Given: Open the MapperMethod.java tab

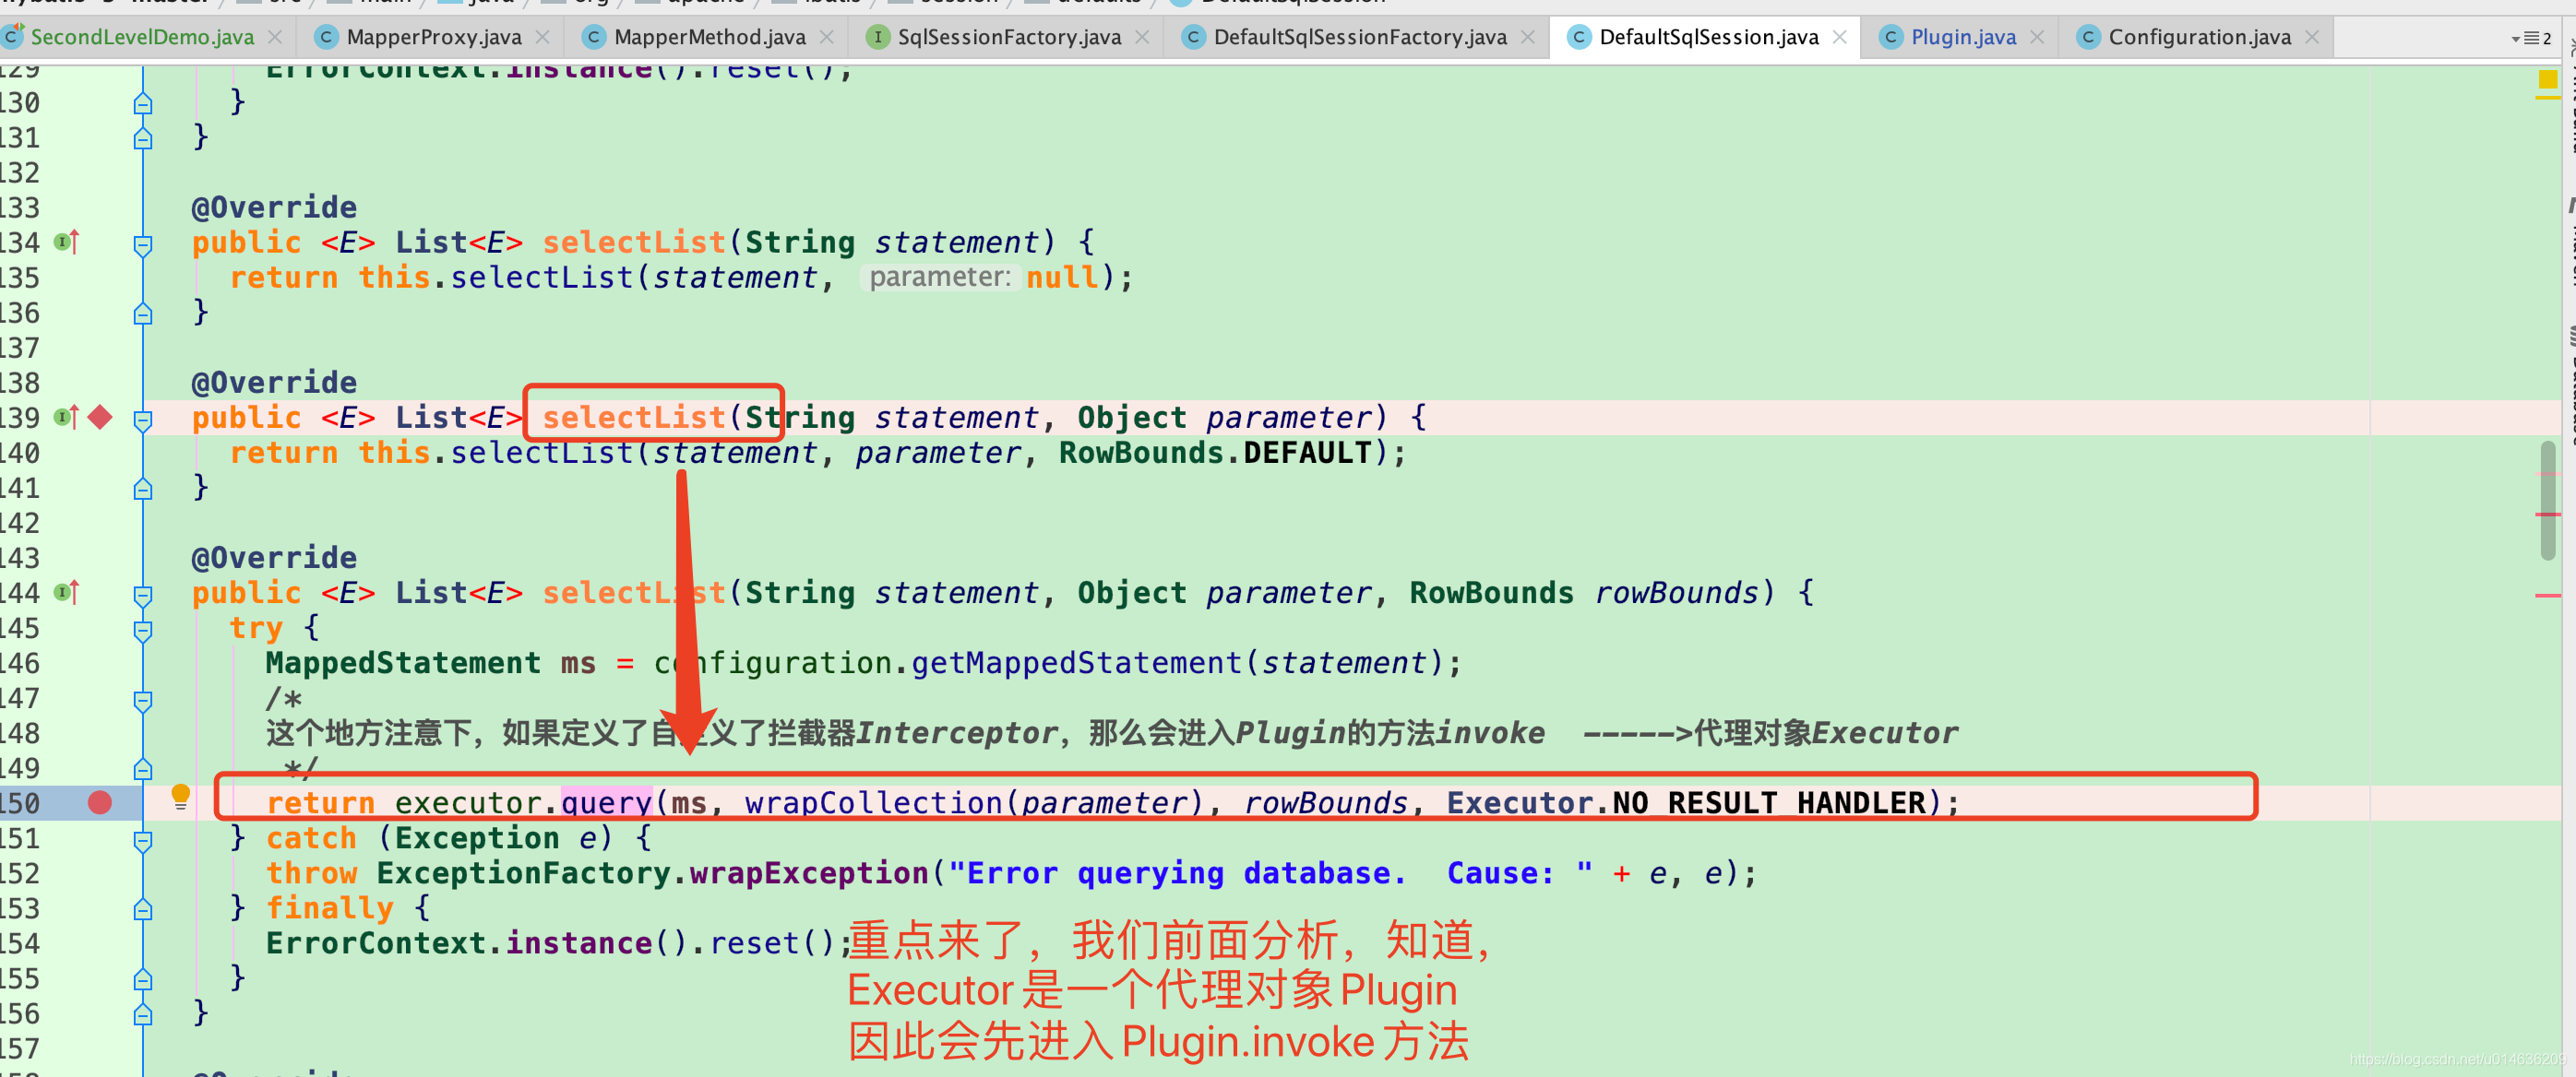Looking at the screenshot, I should [709, 38].
